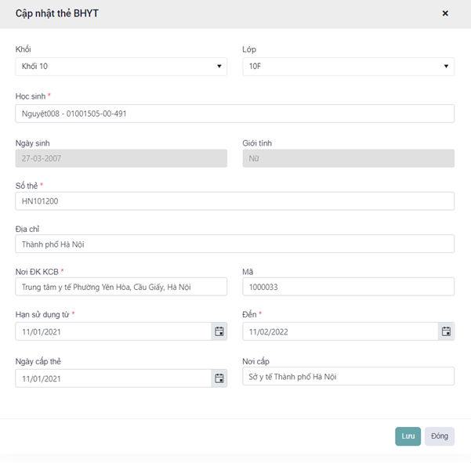Open calendar picker for Hạn sử dụng từ
Image resolution: width=471 pixels, height=463 pixels.
click(x=219, y=331)
